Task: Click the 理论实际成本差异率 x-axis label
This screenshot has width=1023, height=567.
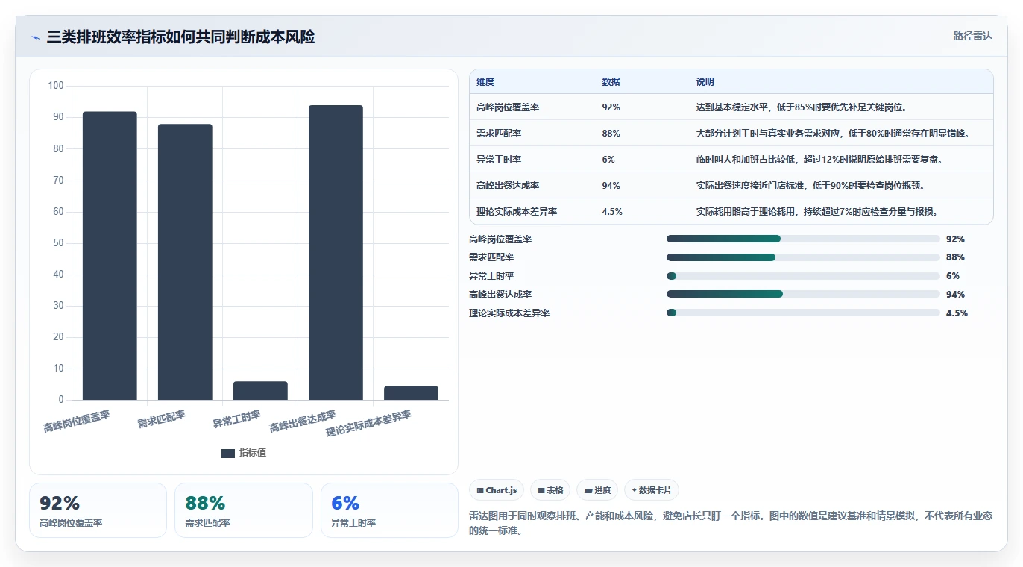Action: 369,423
